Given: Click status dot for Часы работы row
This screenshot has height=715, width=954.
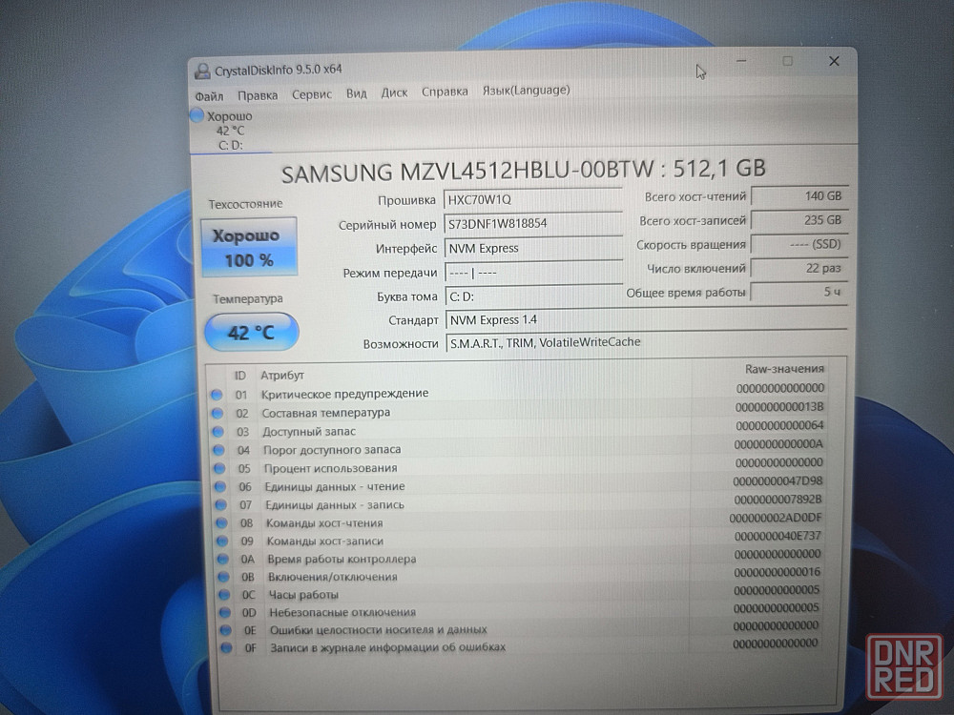Looking at the screenshot, I should pyautogui.click(x=224, y=595).
